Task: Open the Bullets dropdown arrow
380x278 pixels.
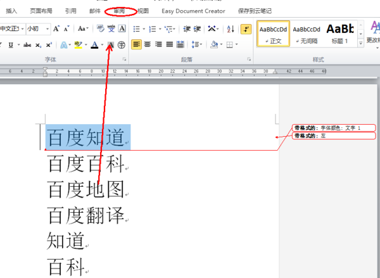Action: point(144,29)
